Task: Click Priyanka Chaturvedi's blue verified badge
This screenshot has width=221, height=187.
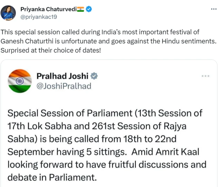Action: coord(89,9)
